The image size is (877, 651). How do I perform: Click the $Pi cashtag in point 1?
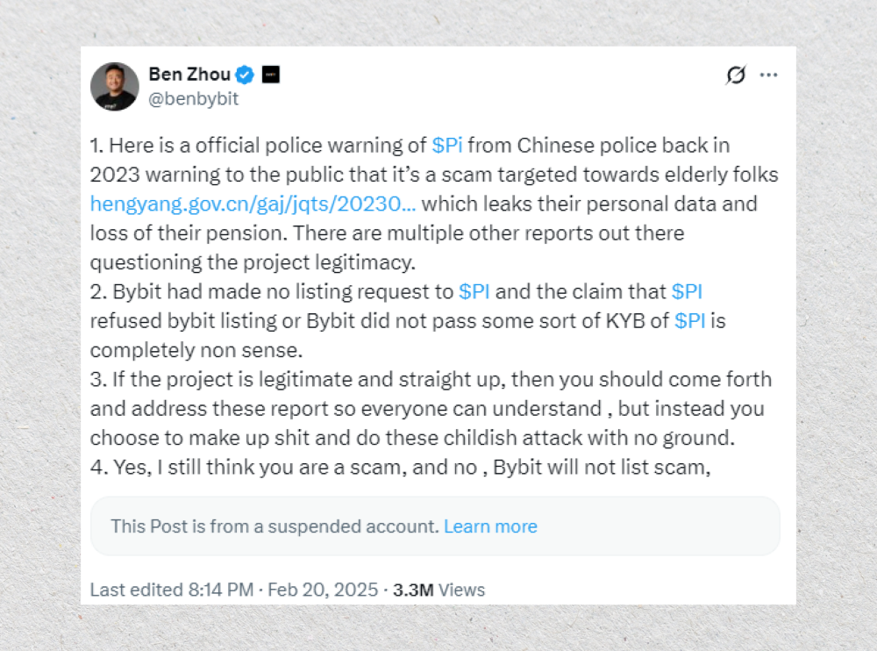click(x=447, y=145)
